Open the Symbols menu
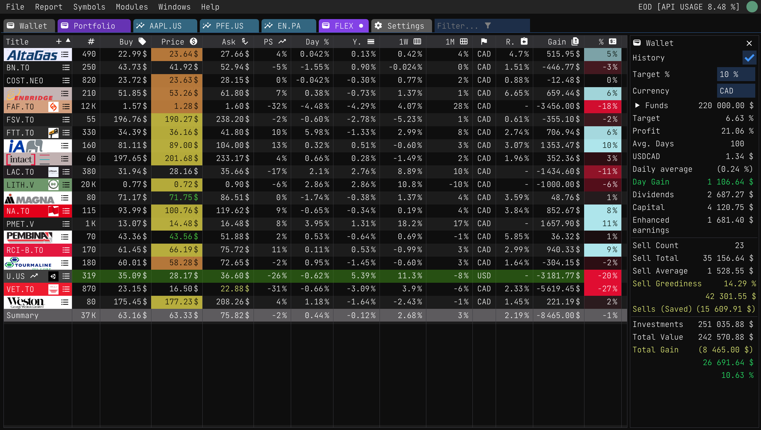The width and height of the screenshot is (761, 430). point(89,7)
